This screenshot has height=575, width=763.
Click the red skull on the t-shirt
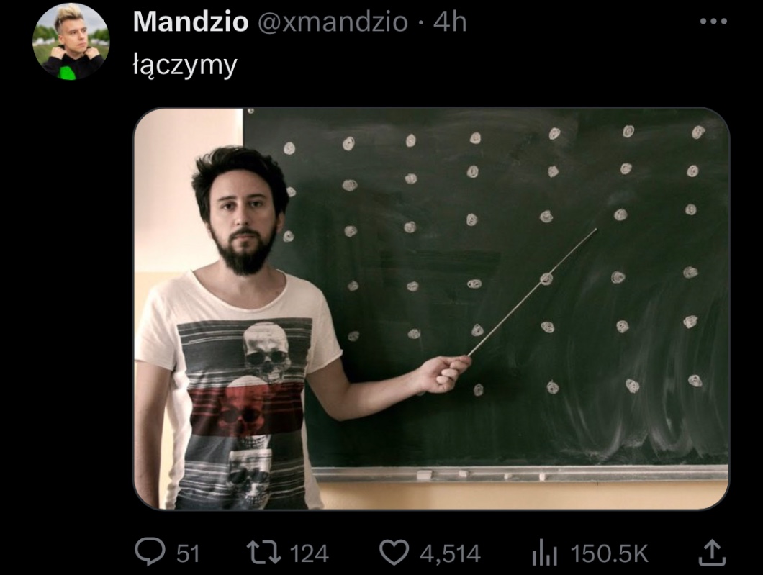click(x=243, y=406)
